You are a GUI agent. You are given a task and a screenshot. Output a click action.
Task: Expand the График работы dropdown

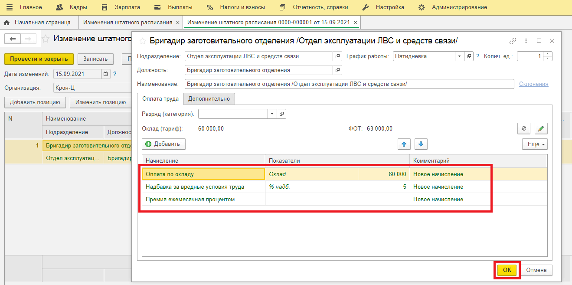tap(459, 56)
